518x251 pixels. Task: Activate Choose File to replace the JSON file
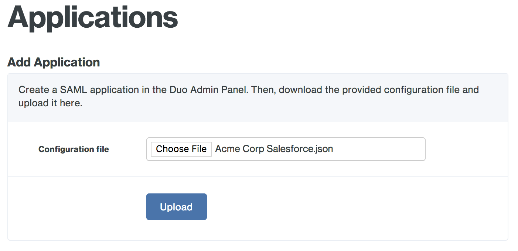[181, 149]
